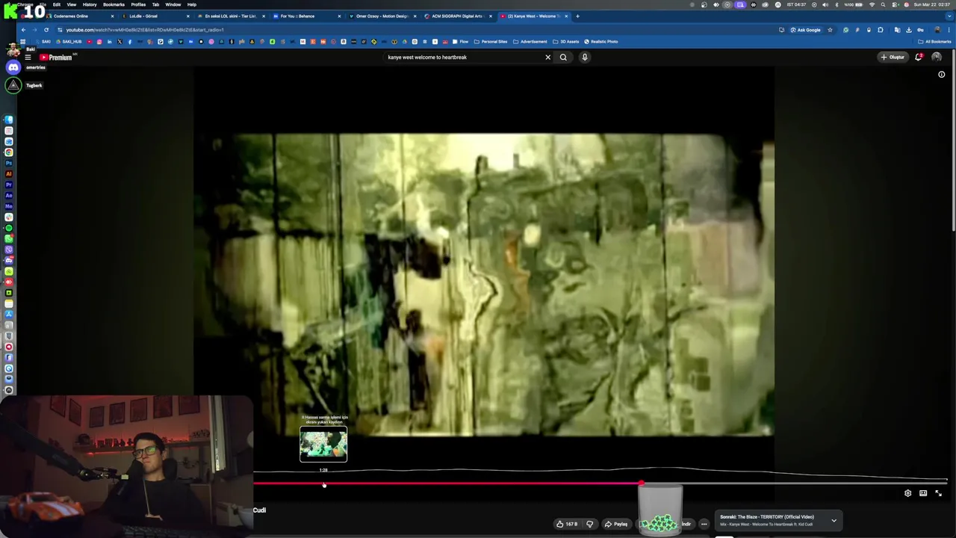The width and height of the screenshot is (956, 538).
Task: Reload the YouTube page
Action: tap(46, 30)
